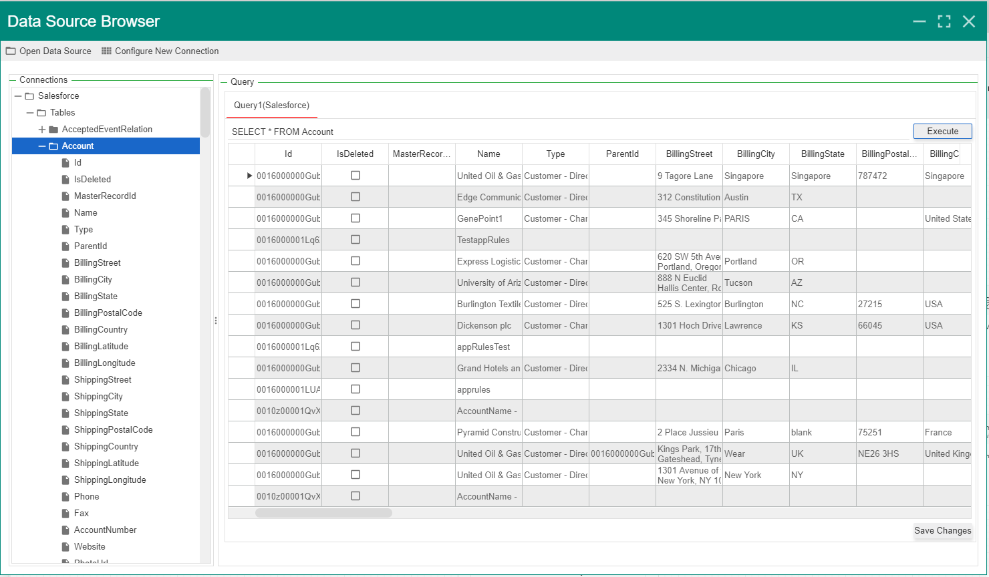Screen dimensions: 989x577
Task: Click the file icon beside AccountNumber
Action: coord(65,530)
